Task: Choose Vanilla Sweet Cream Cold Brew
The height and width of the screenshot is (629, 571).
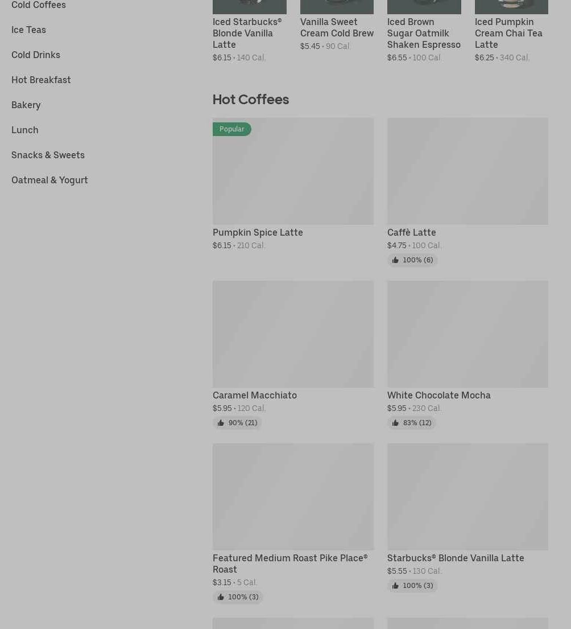Action: [x=337, y=27]
